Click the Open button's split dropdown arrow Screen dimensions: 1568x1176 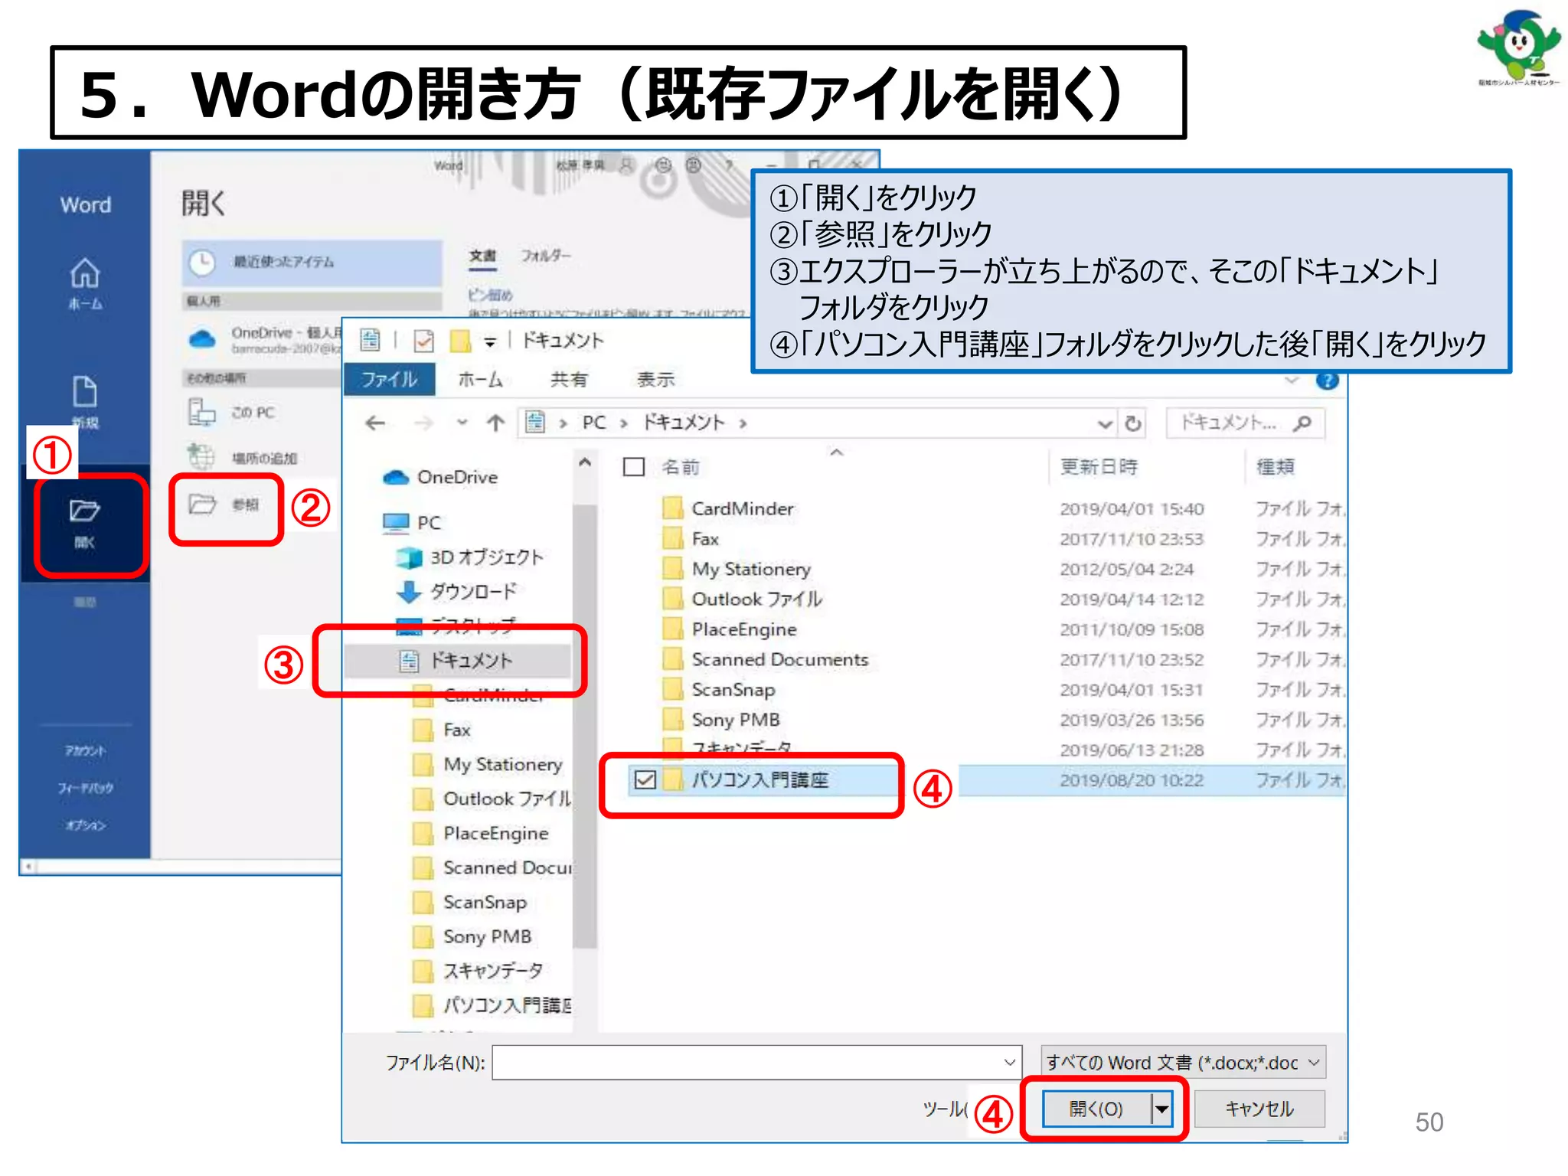1162,1109
